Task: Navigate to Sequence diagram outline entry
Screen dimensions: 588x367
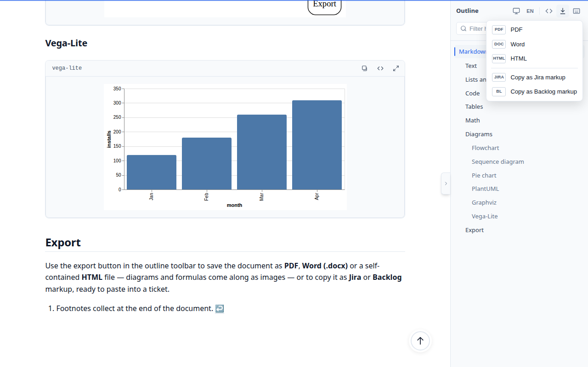Action: tap(498, 161)
